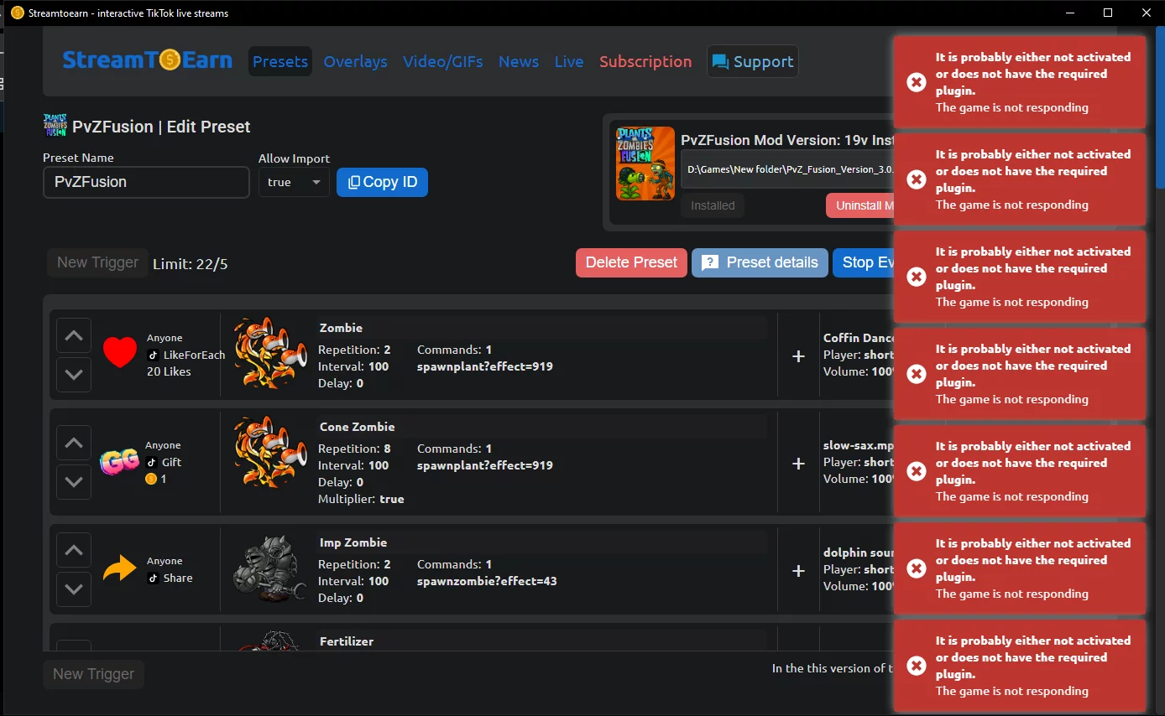Add action with plus icon on Zombie row
1165x716 pixels.
(x=798, y=356)
